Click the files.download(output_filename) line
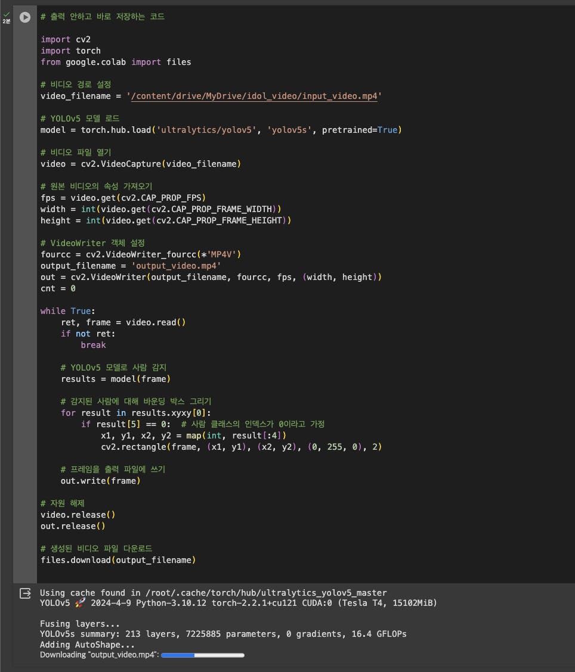Image resolution: width=575 pixels, height=672 pixels. coord(118,560)
